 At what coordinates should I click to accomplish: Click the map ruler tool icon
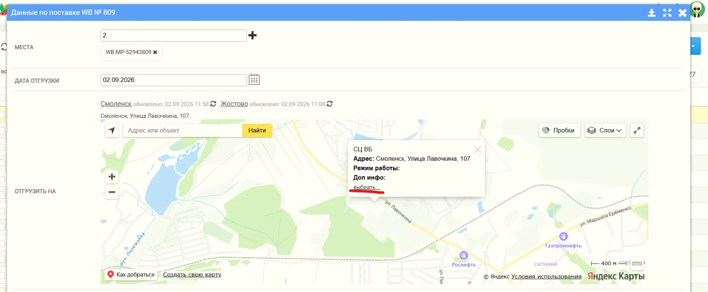(x=637, y=263)
